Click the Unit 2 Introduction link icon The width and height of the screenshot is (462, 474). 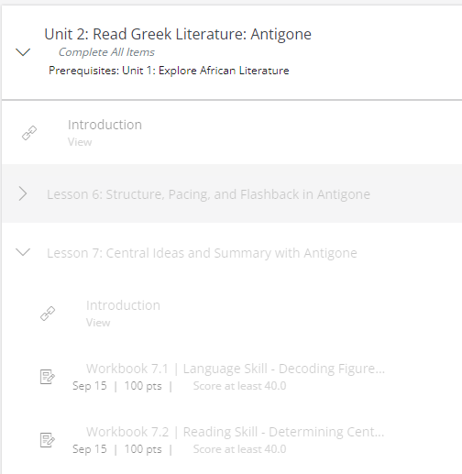pyautogui.click(x=29, y=133)
